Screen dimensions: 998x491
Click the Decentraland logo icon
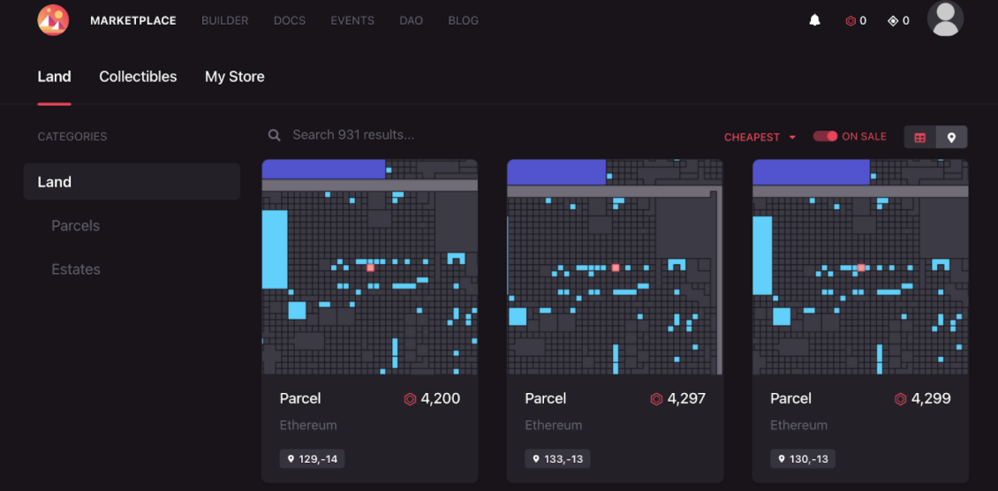click(x=53, y=19)
